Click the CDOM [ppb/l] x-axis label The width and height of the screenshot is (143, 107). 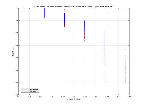(74, 99)
